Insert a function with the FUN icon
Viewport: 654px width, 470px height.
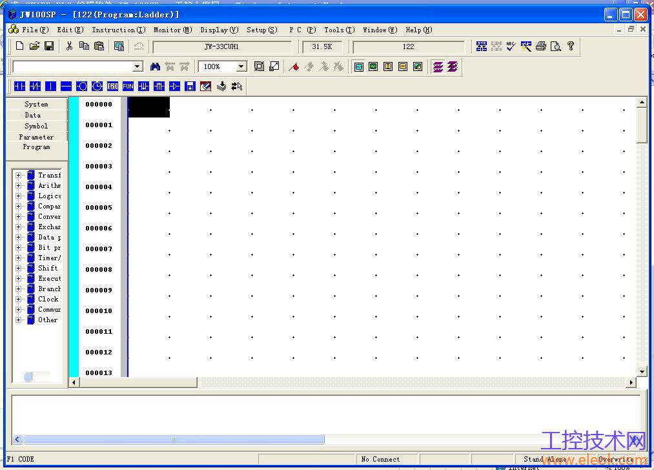point(128,87)
